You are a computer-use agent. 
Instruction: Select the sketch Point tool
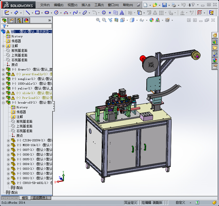(110, 13)
